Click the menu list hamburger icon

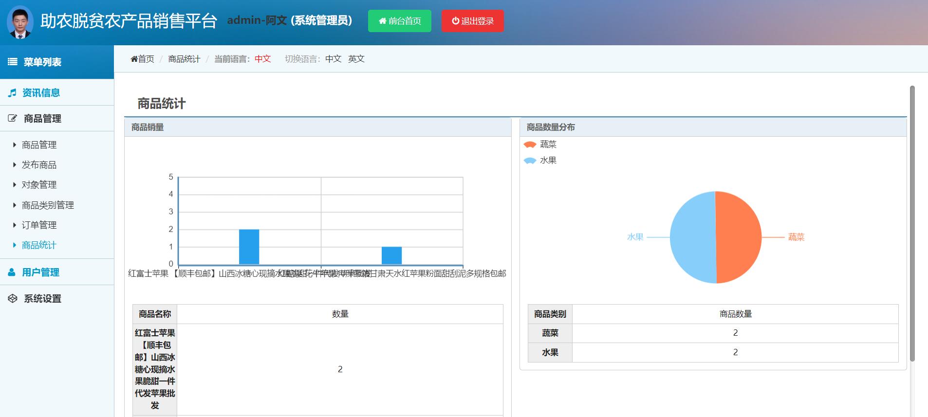(x=13, y=62)
